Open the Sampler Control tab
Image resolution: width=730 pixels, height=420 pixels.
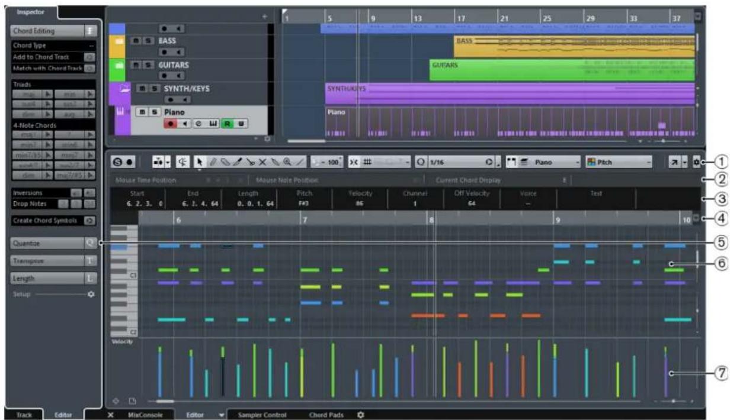point(262,415)
